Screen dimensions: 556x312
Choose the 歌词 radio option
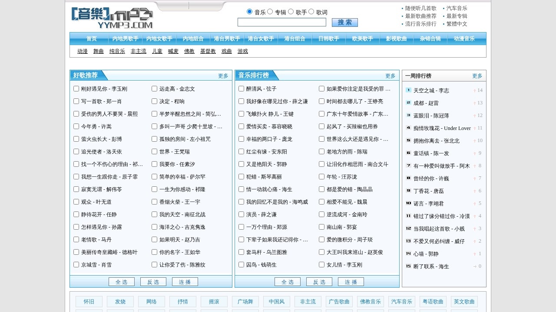click(x=311, y=12)
